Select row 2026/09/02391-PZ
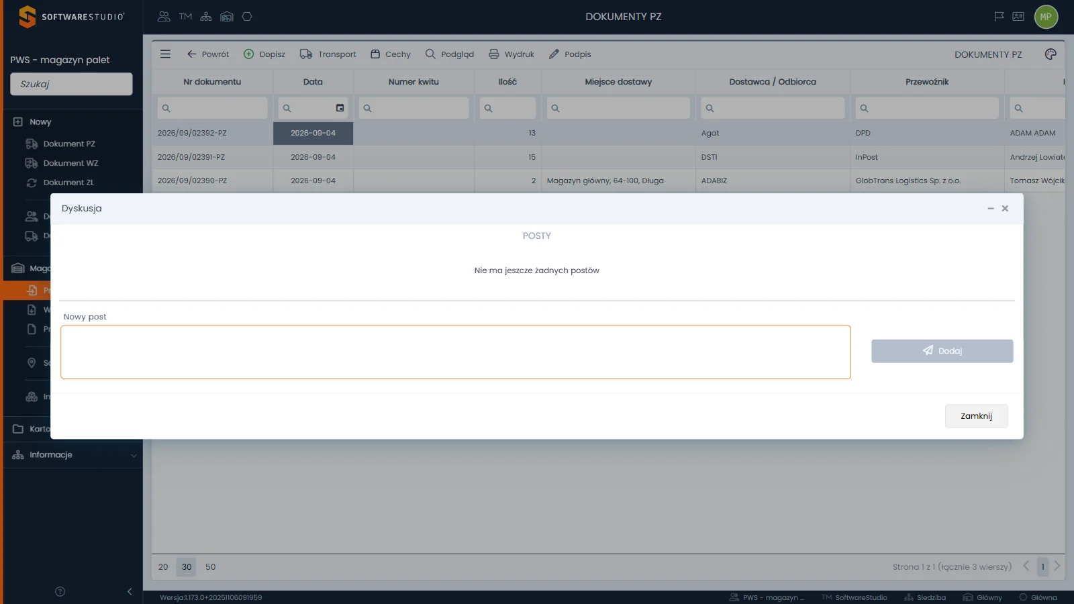 click(x=607, y=157)
